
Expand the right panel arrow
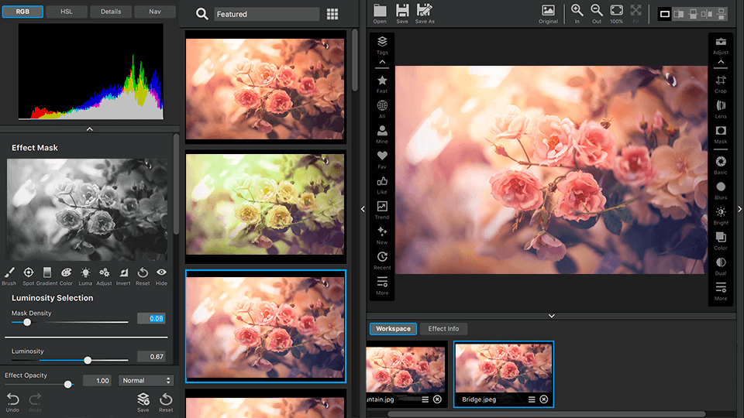(739, 209)
